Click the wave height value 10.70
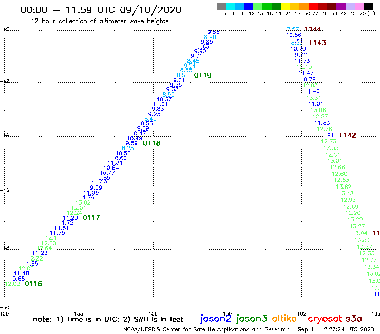The height and width of the screenshot is (334, 380). (298, 49)
